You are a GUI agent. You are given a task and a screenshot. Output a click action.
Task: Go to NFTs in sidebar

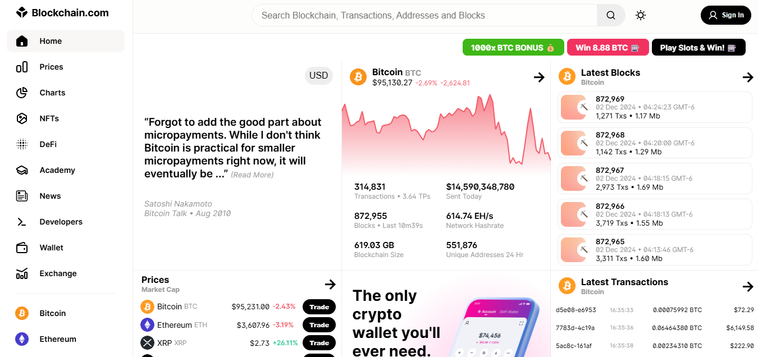pos(66,118)
